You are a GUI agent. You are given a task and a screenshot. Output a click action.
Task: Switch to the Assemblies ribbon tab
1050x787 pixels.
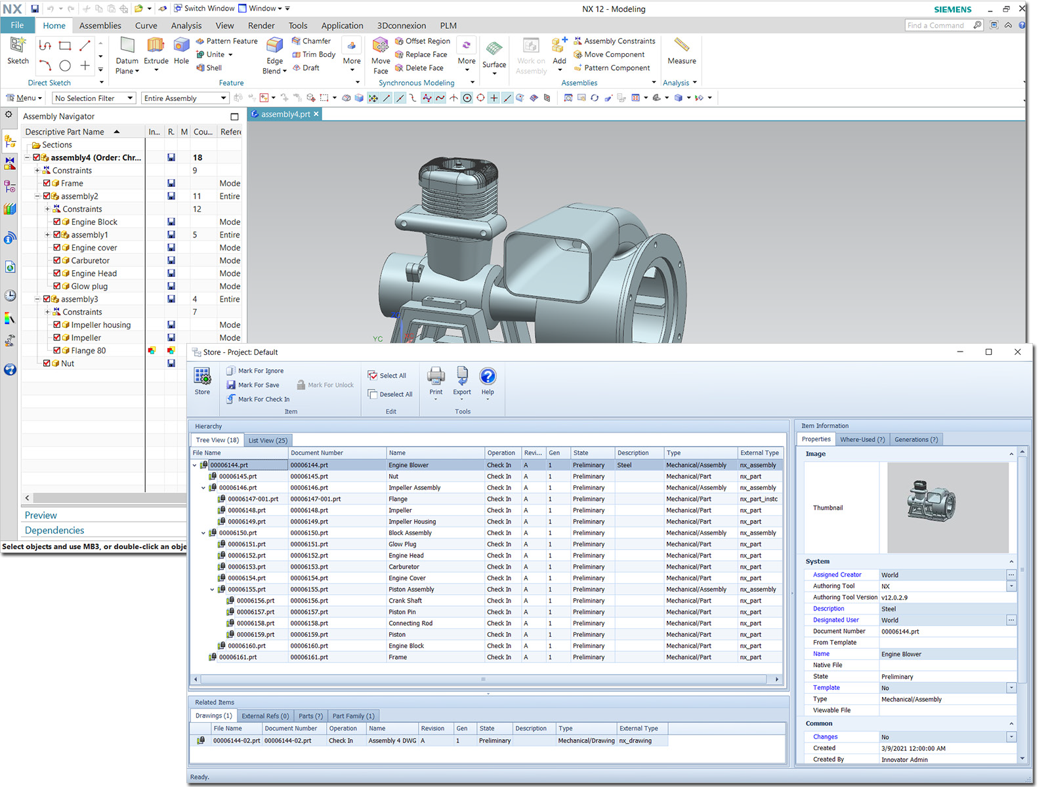(x=100, y=26)
